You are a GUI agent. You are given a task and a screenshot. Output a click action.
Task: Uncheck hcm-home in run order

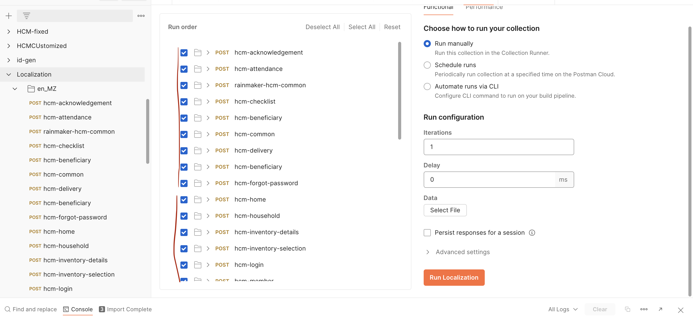click(184, 200)
